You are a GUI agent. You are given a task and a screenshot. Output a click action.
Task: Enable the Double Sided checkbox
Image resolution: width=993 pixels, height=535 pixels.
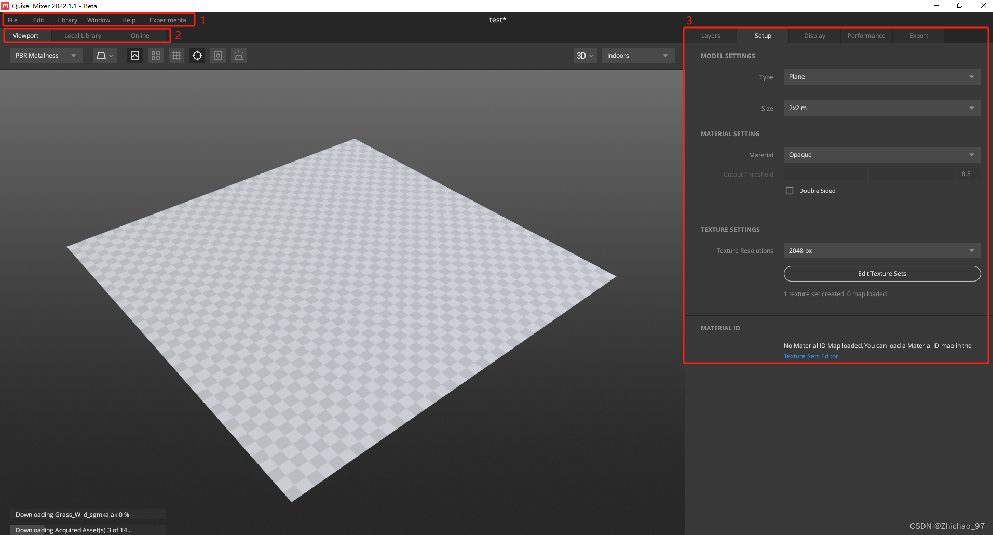(x=789, y=190)
